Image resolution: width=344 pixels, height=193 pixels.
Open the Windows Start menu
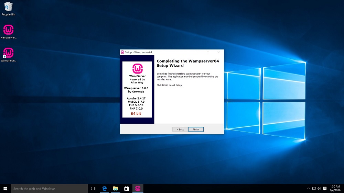(x=5, y=189)
